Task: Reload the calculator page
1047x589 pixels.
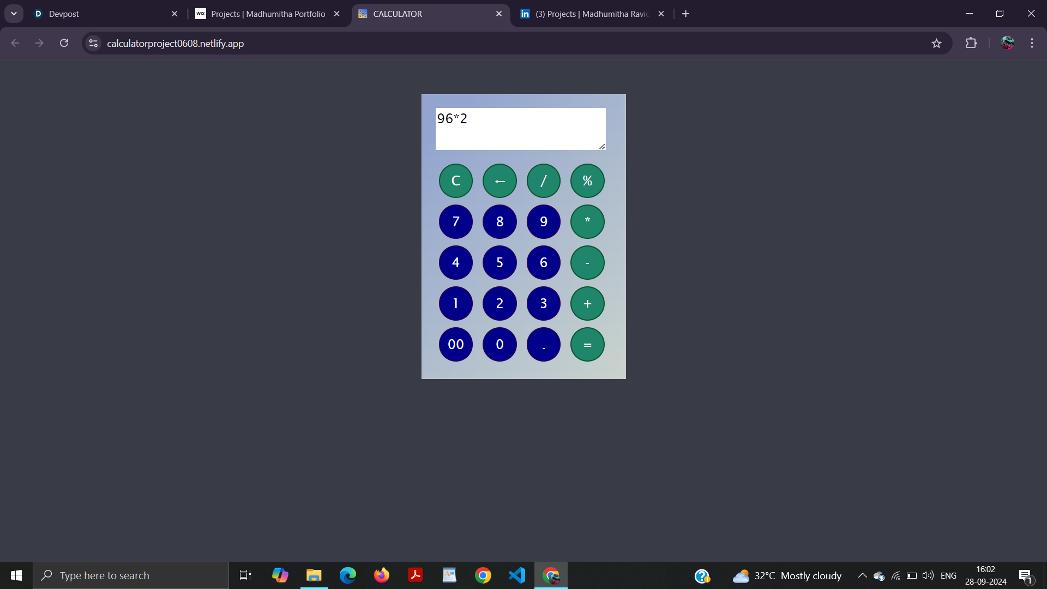Action: [64, 43]
